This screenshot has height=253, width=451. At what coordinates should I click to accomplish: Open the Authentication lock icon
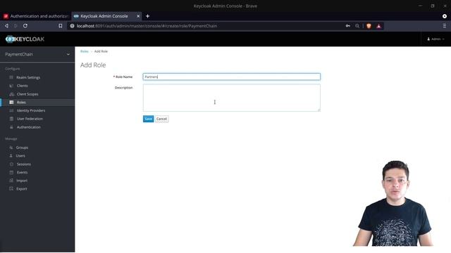(x=11, y=127)
